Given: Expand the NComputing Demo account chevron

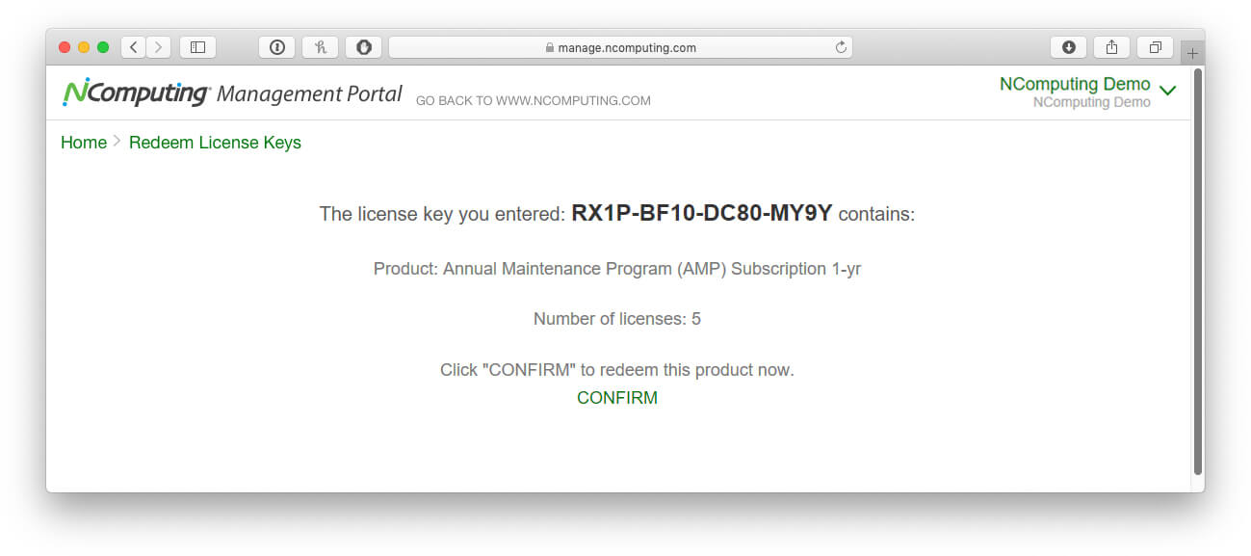Looking at the screenshot, I should pyautogui.click(x=1168, y=91).
